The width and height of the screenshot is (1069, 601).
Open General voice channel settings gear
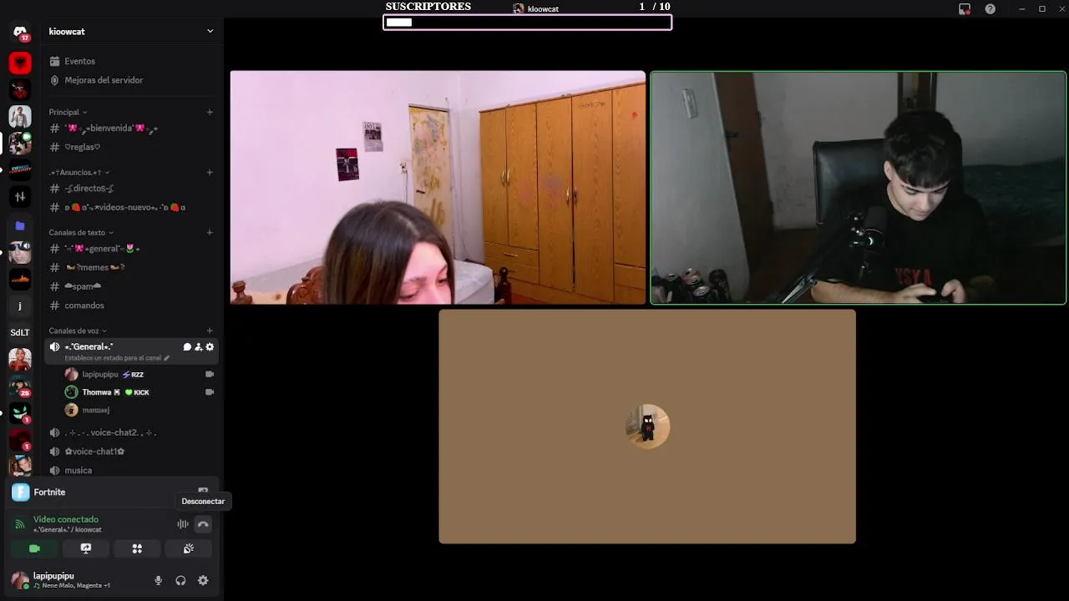[x=210, y=346]
